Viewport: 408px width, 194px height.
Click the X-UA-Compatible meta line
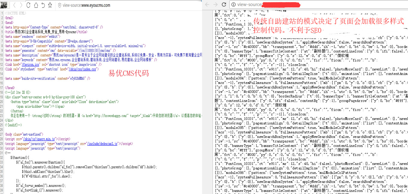pyautogui.click(x=49, y=41)
